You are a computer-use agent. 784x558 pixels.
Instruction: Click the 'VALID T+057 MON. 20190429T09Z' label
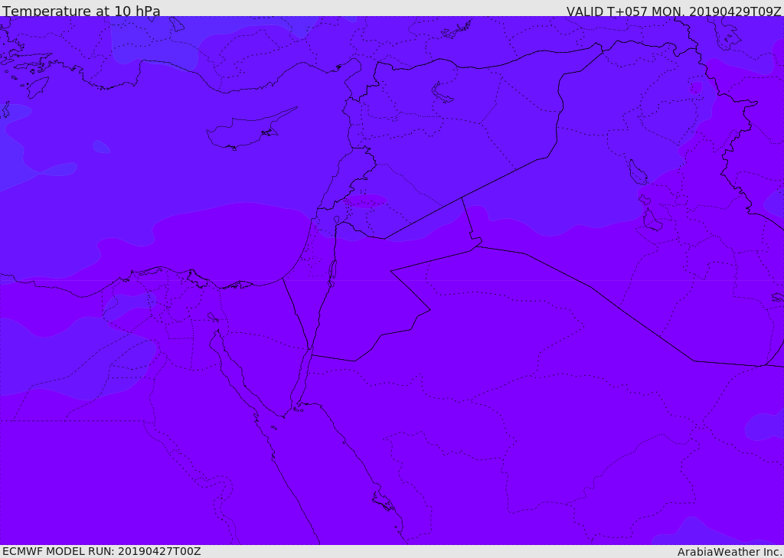(x=674, y=11)
